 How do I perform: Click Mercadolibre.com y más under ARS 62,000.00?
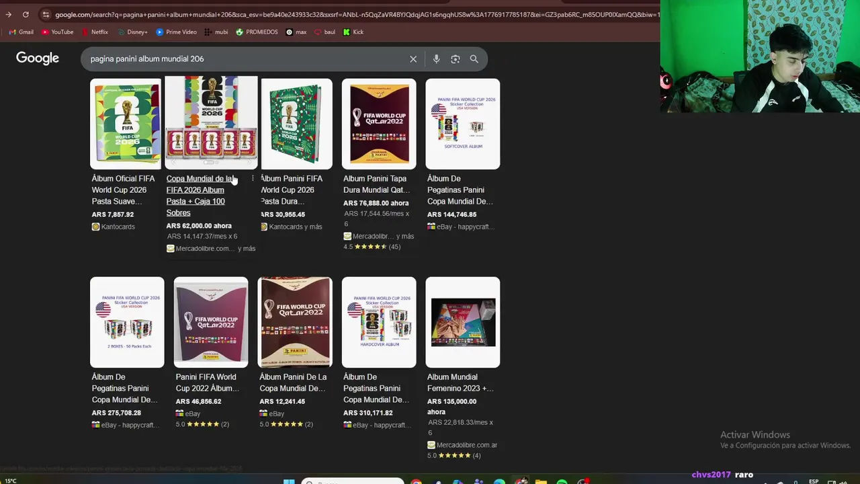[211, 249]
